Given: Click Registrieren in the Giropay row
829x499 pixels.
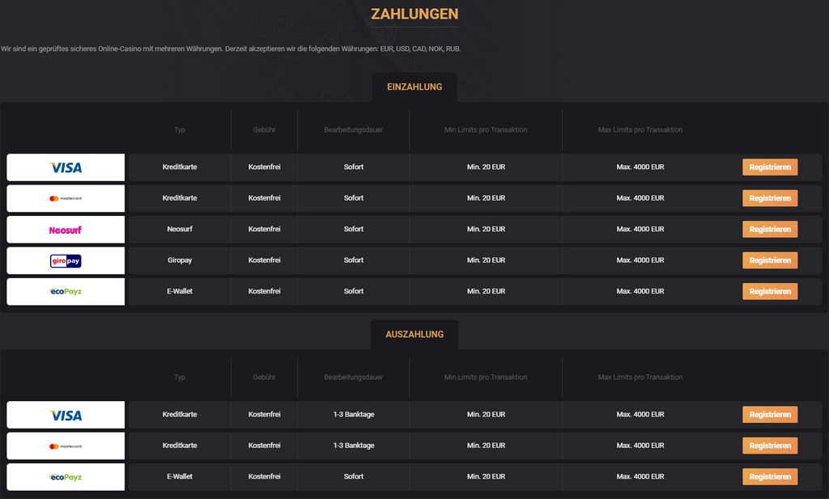Looking at the screenshot, I should click(770, 260).
